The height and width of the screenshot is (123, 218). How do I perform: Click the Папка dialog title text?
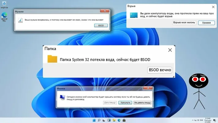(x=50, y=49)
